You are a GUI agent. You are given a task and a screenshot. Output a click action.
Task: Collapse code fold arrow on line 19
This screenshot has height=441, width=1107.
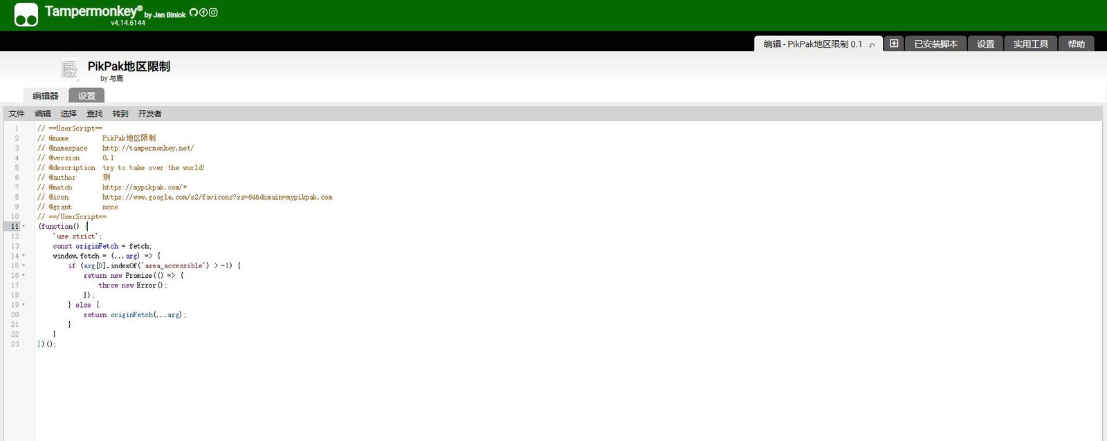[24, 305]
